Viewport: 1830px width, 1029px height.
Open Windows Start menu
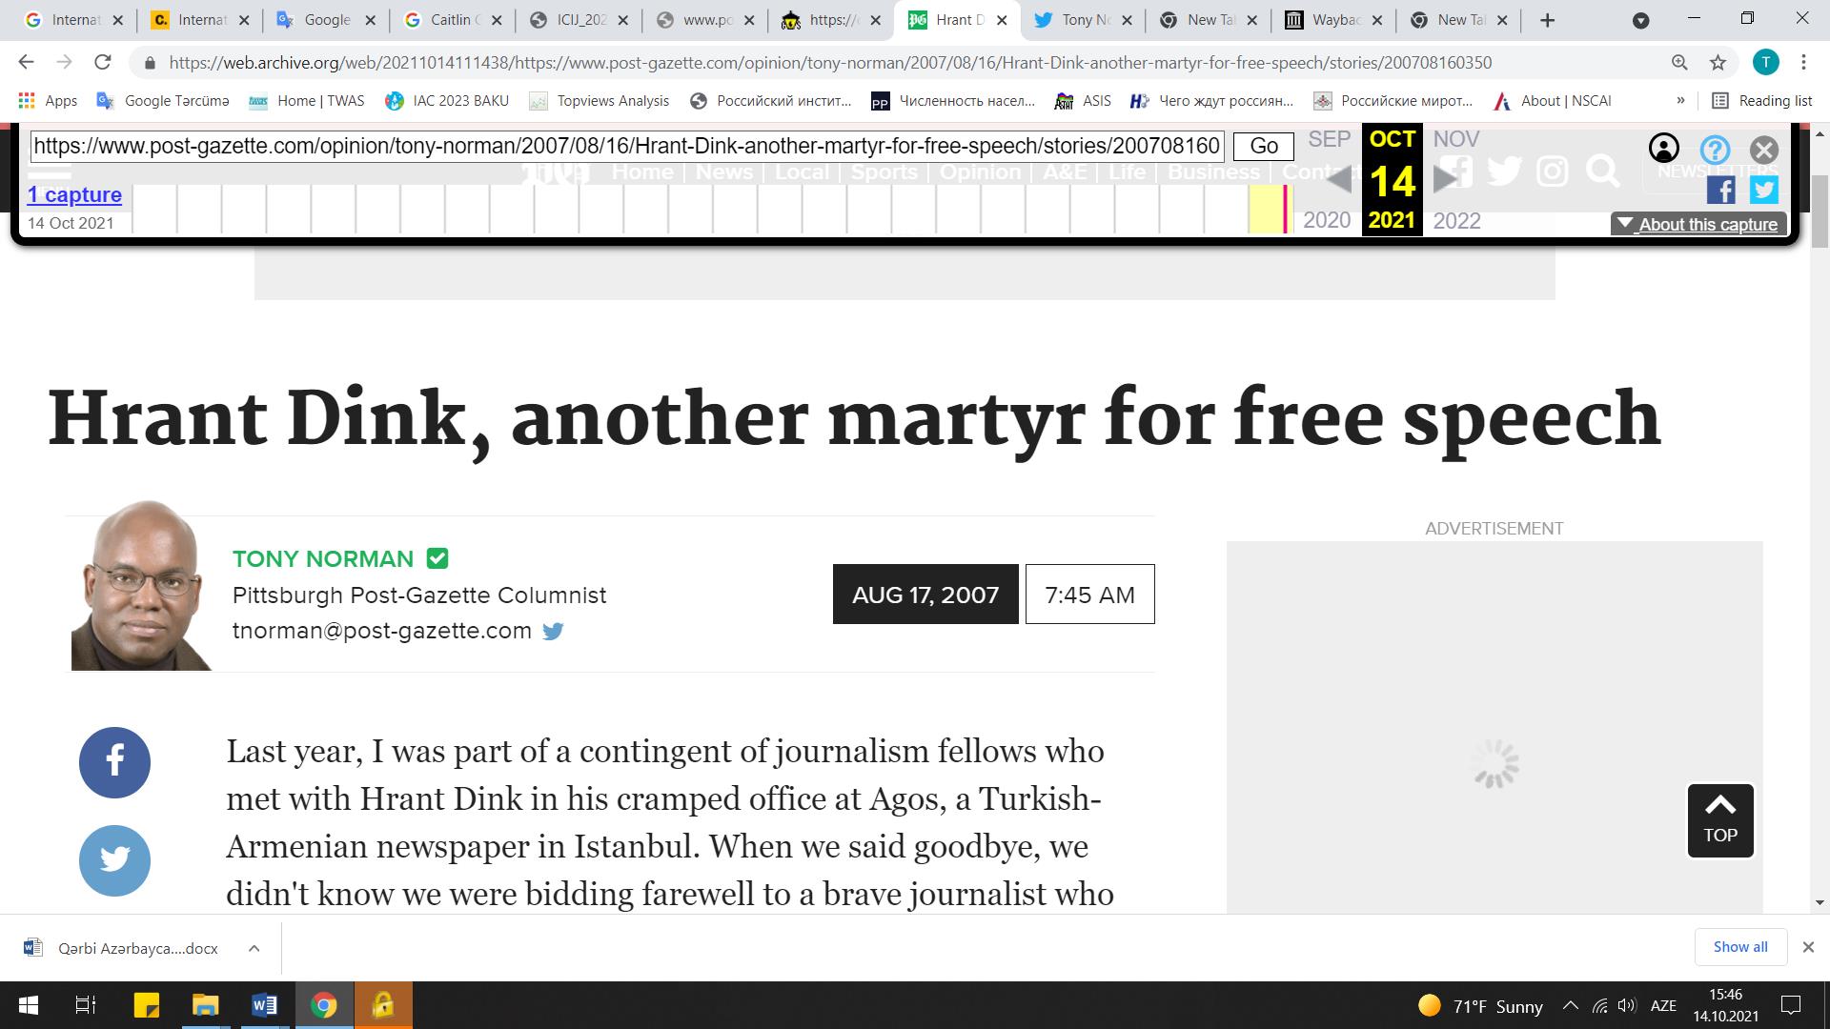tap(28, 1005)
